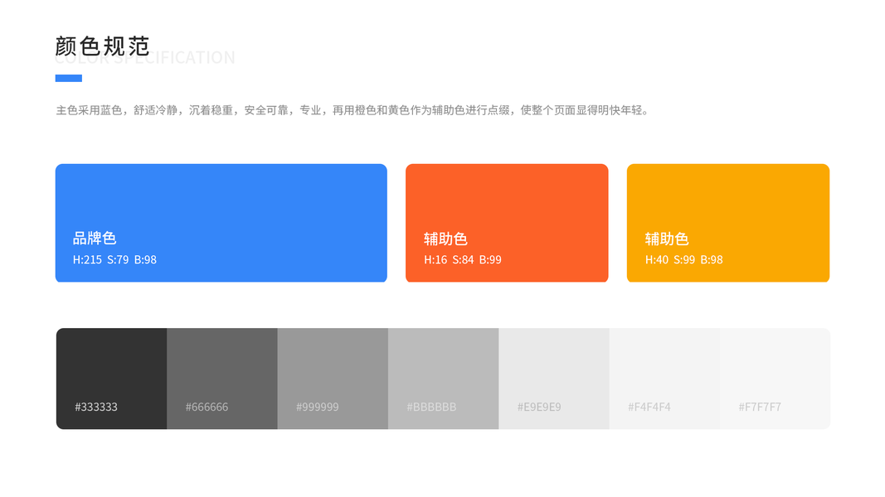The width and height of the screenshot is (885, 497).
Task: Select the blue brand color card
Action: point(221,223)
